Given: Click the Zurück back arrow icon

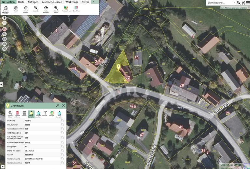Looking at the screenshot, I should coord(16,8).
